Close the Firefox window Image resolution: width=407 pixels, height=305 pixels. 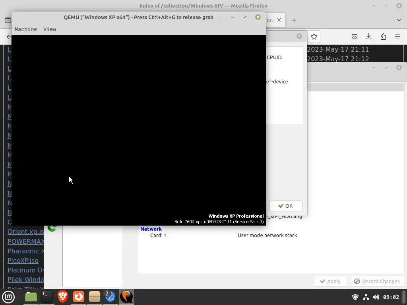coord(399,6)
